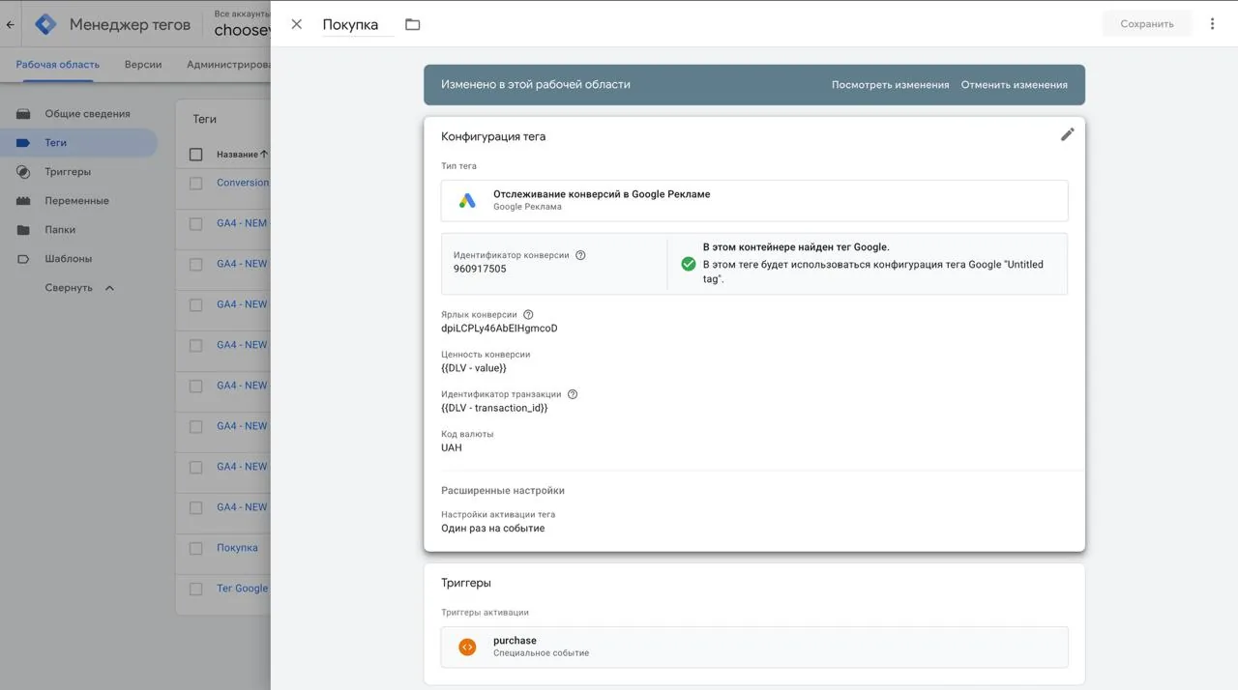Open help for Идентификатор транзакции
Viewport: 1238px width, 690px height.
tap(573, 394)
